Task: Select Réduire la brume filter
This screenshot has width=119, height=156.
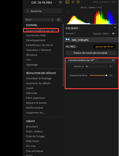Action: (36, 103)
